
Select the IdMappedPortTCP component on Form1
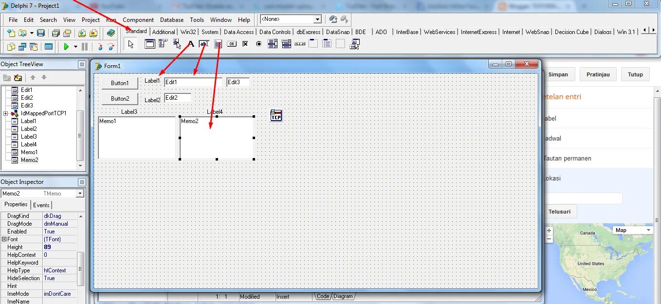[276, 115]
